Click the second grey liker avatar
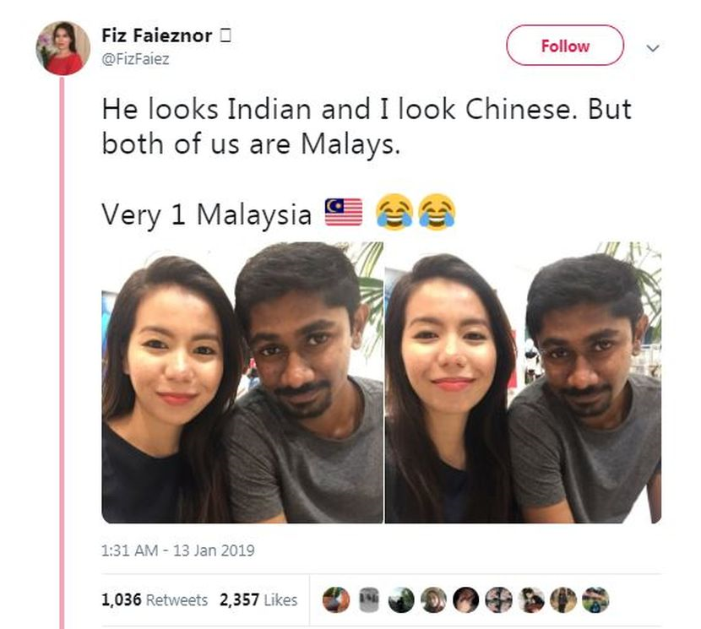701x629 pixels. [x=369, y=599]
